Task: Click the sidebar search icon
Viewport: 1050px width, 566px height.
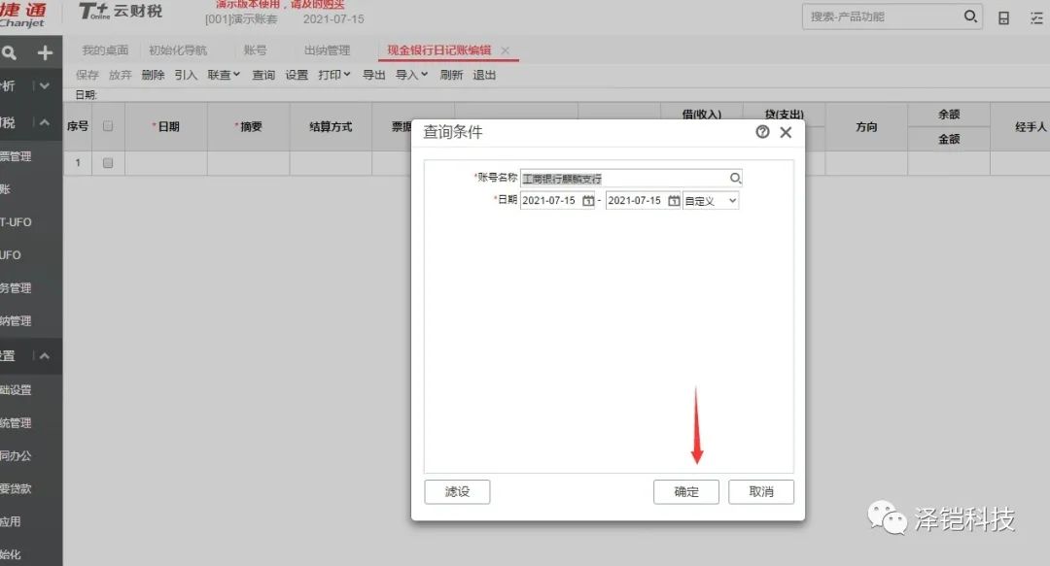Action: coord(10,53)
